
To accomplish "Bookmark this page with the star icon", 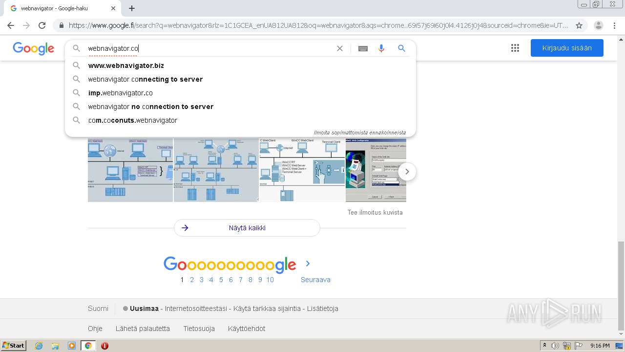I will pyautogui.click(x=579, y=25).
